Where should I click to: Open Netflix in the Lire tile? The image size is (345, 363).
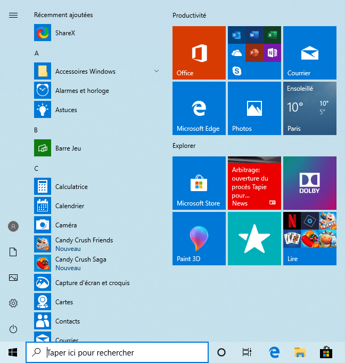[292, 221]
